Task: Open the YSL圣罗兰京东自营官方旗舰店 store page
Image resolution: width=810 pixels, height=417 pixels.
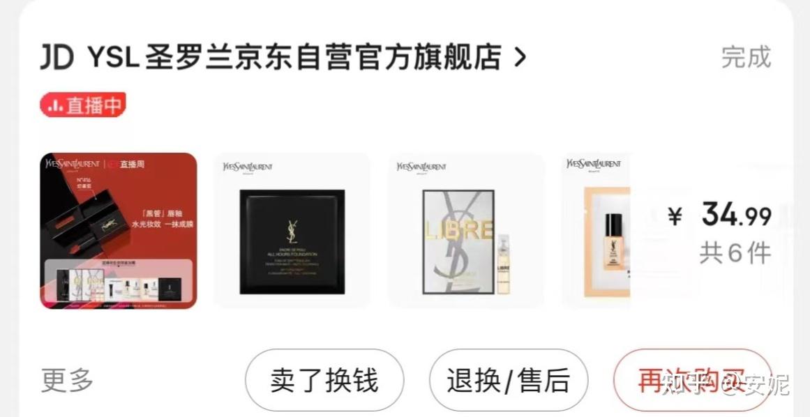Action: click(x=294, y=57)
